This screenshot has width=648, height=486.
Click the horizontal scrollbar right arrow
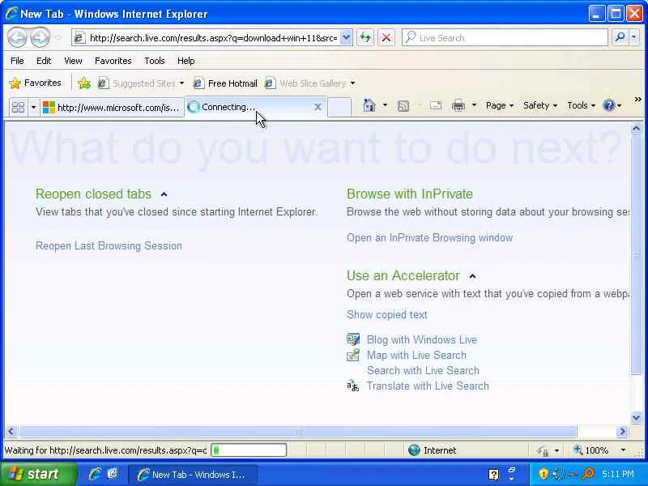622,432
